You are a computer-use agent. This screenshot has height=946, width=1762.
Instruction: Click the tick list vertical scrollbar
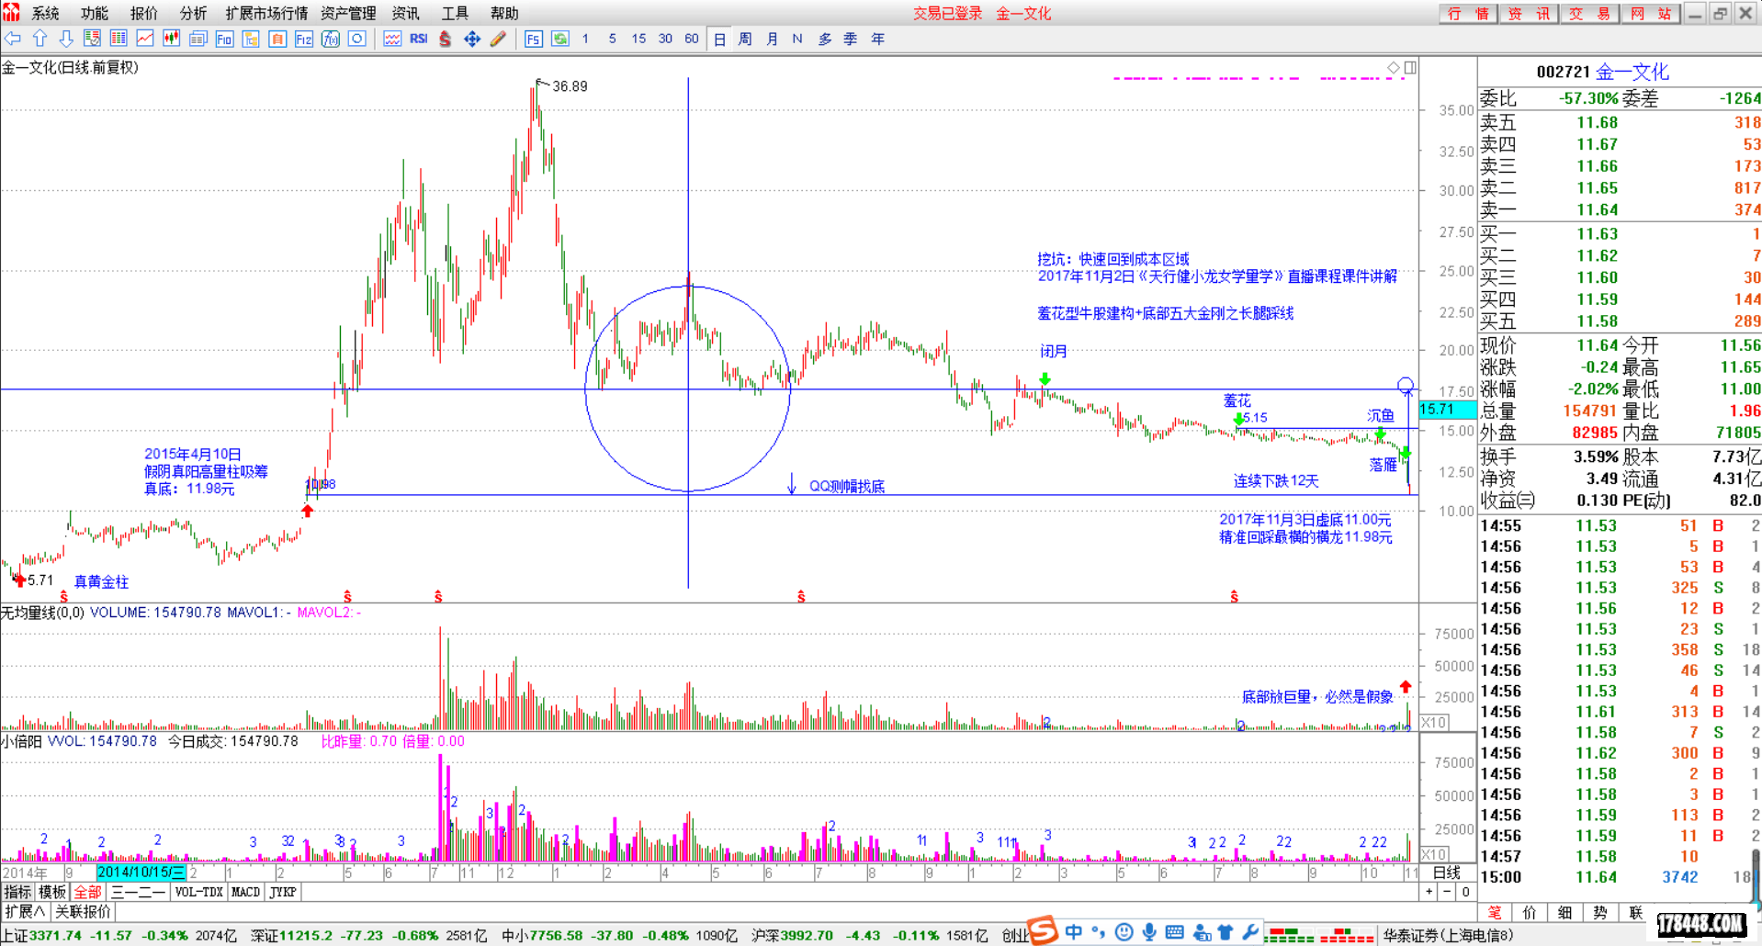pyautogui.click(x=1756, y=873)
